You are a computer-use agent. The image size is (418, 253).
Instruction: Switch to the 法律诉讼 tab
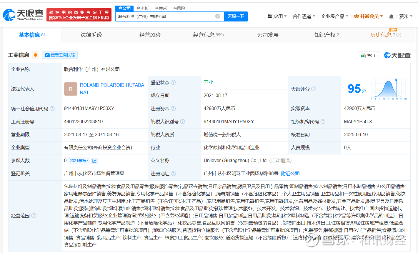pos(91,35)
